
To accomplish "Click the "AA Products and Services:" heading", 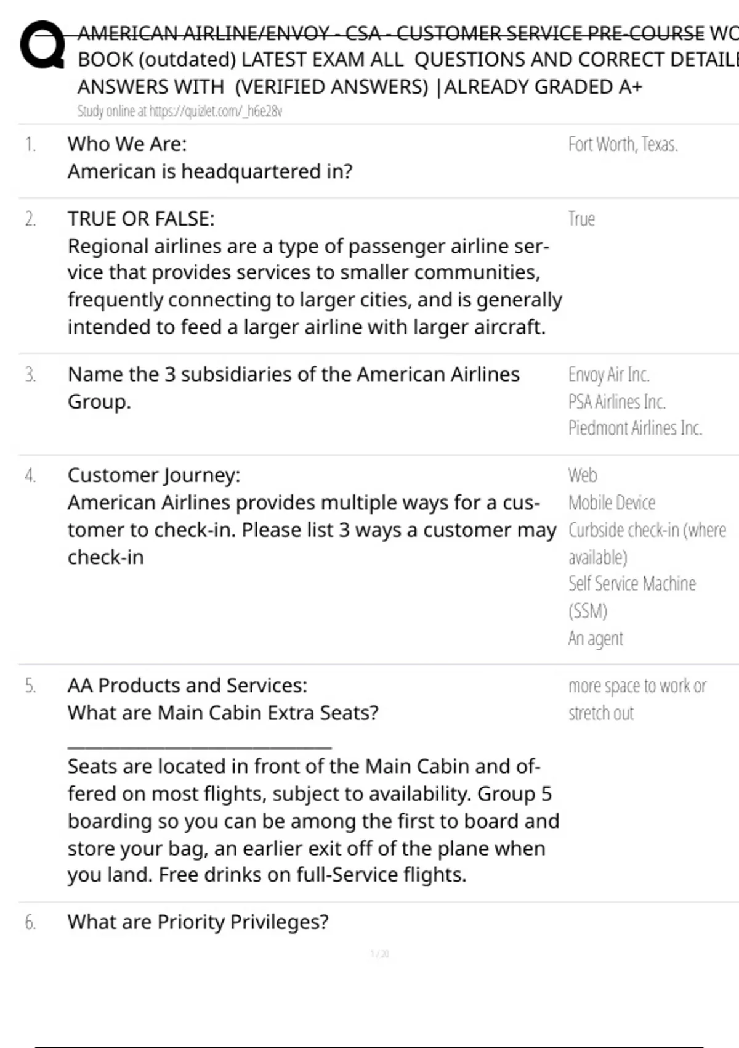I will pyautogui.click(x=187, y=686).
